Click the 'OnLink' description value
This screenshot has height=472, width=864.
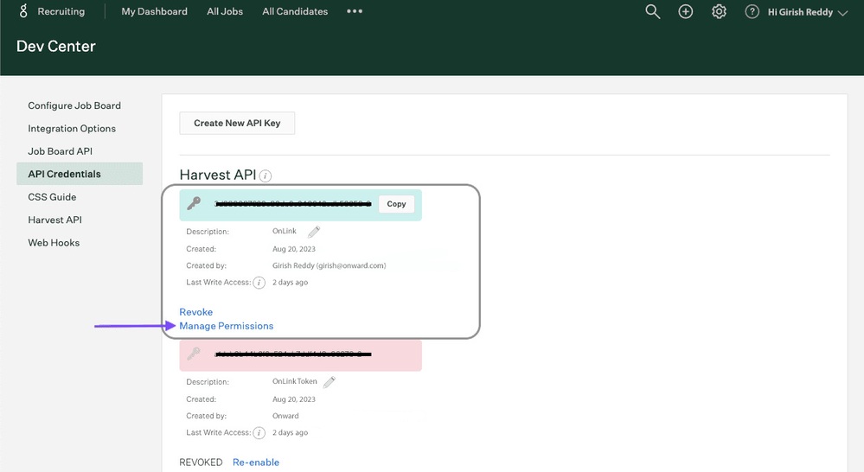click(285, 232)
